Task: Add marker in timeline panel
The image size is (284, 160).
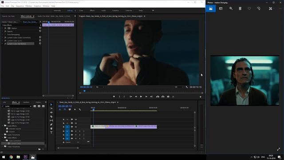Action: 75,110
